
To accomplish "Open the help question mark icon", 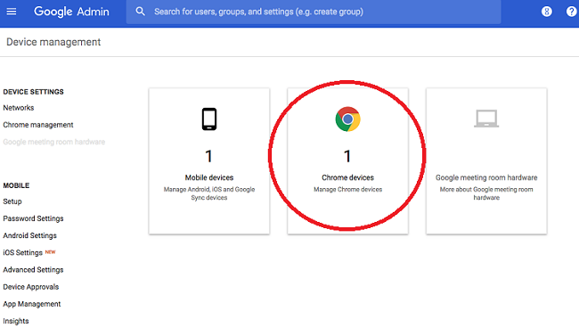I will point(571,12).
